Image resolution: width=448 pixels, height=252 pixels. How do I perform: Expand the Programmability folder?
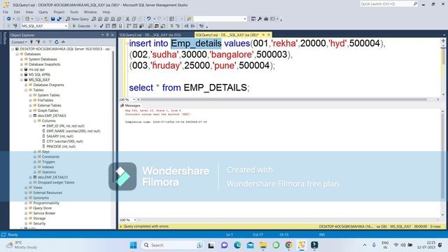(x=26, y=203)
